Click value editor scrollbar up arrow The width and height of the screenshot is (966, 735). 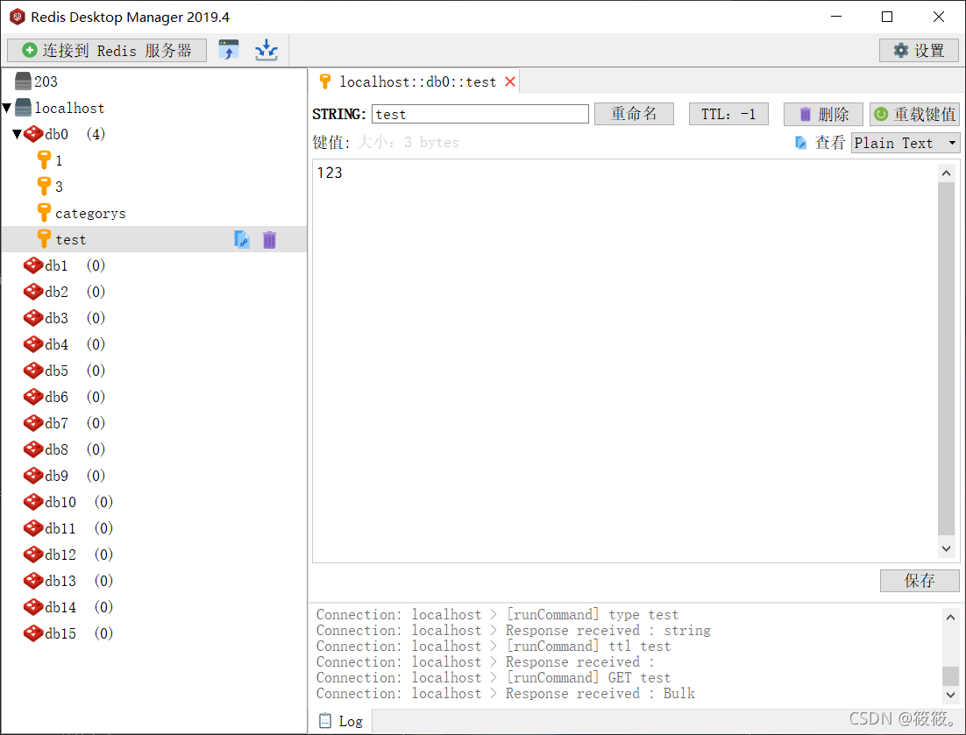(x=947, y=173)
